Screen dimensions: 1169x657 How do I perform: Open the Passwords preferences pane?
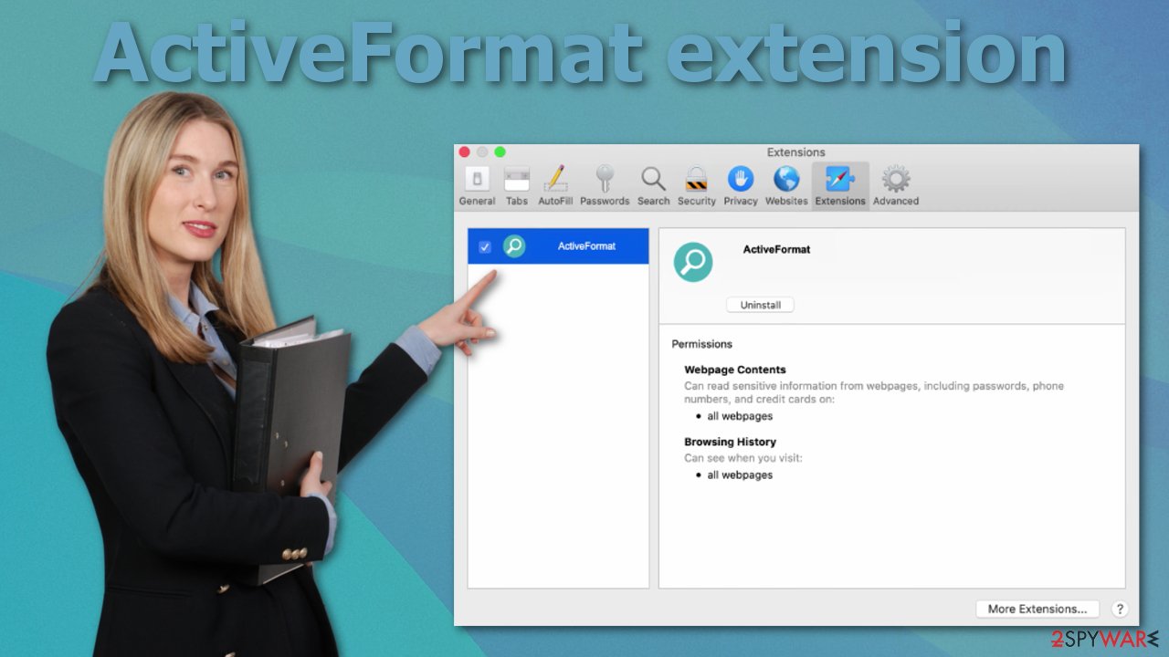[605, 185]
